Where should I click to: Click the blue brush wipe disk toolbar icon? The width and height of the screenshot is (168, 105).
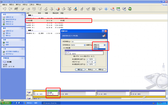pos(75,9)
